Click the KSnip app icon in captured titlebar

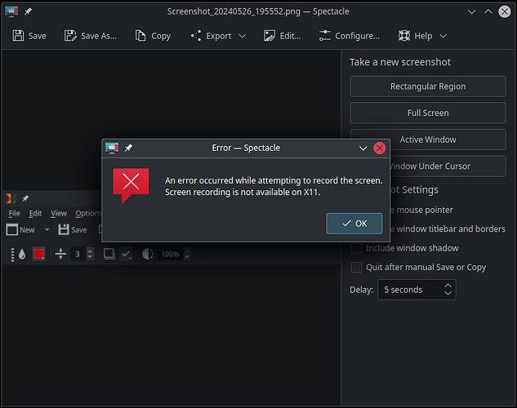(x=11, y=198)
